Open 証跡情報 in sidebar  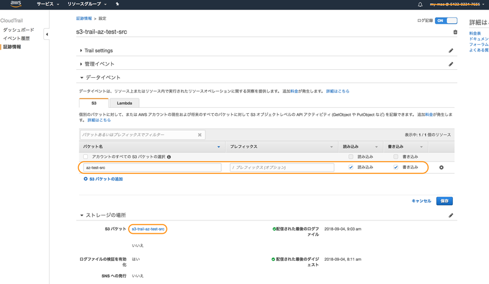[x=12, y=47]
